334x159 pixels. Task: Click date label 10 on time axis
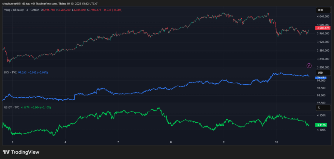[x=276, y=142]
